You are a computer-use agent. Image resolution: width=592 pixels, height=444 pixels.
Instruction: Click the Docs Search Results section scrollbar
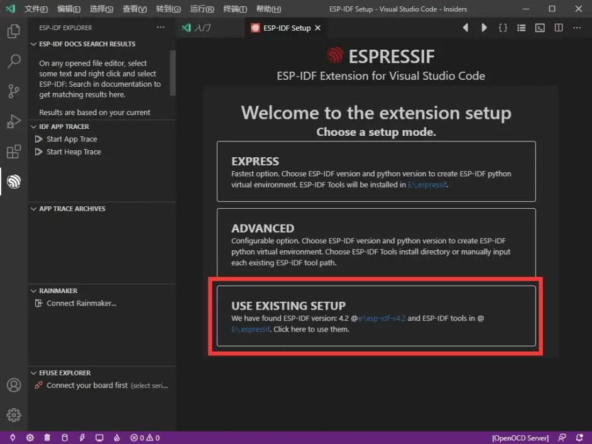coord(173,72)
